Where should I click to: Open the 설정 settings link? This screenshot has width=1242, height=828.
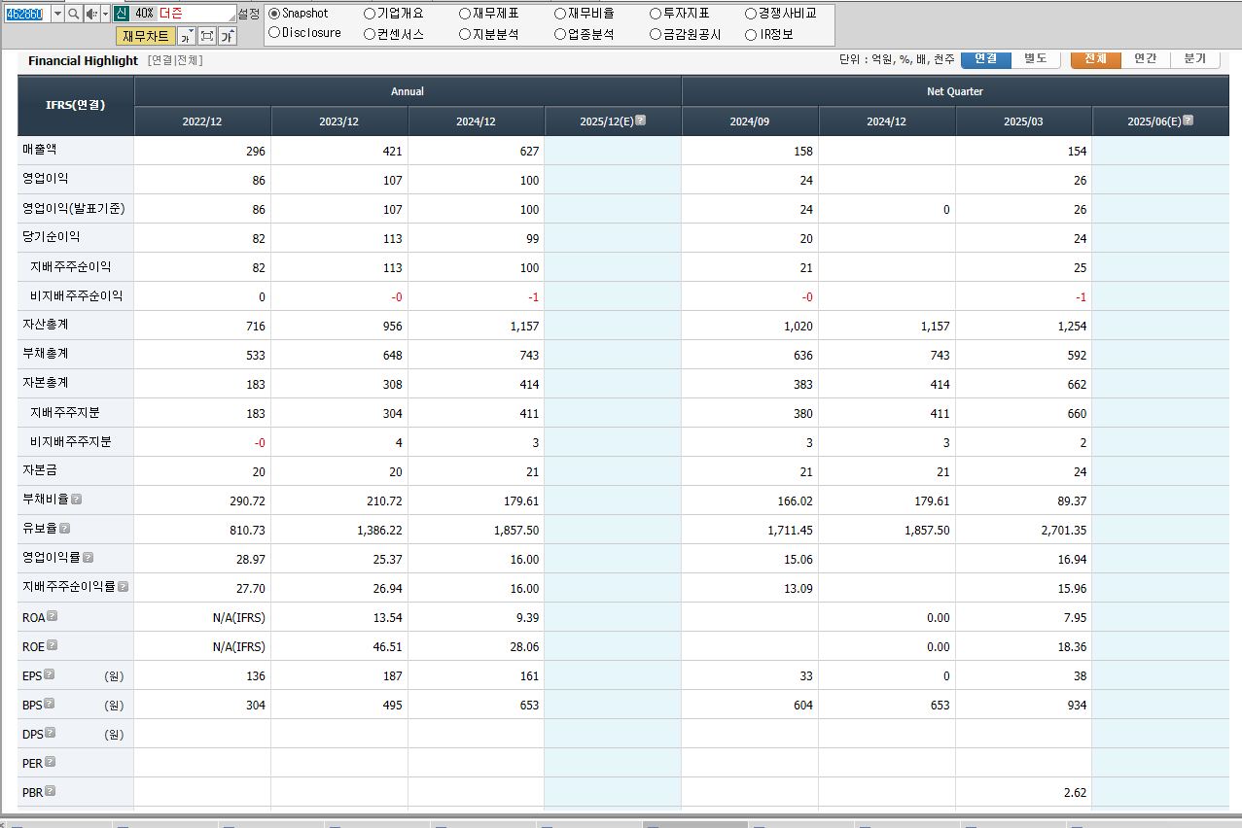pos(249,14)
